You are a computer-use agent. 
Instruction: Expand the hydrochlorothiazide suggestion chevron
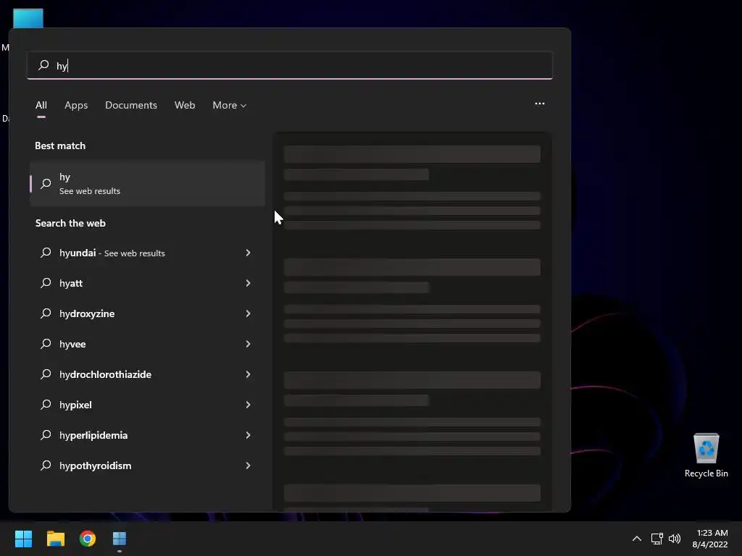(248, 374)
